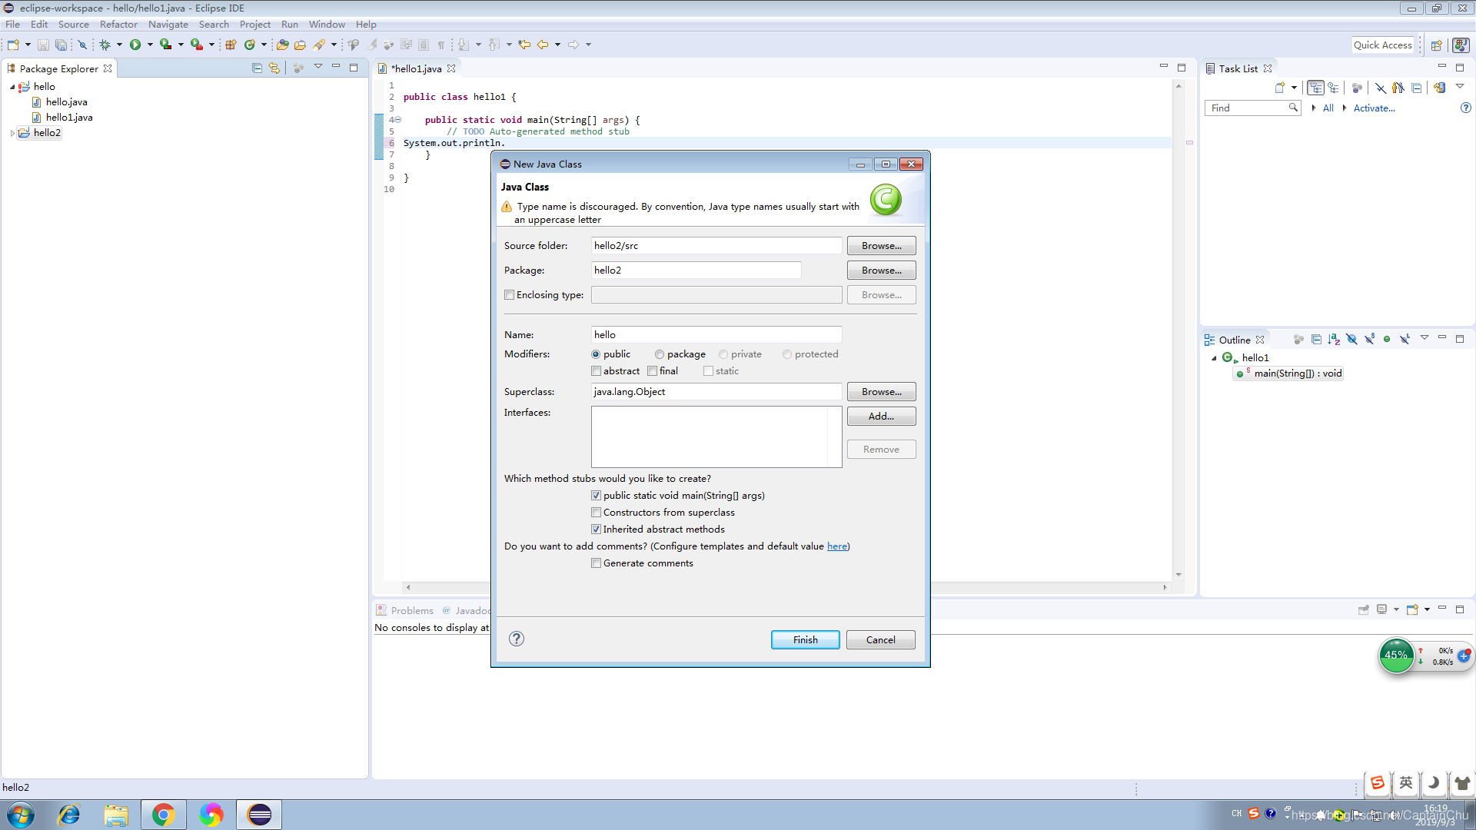Click inside the Name input field
1476x830 pixels.
[715, 334]
